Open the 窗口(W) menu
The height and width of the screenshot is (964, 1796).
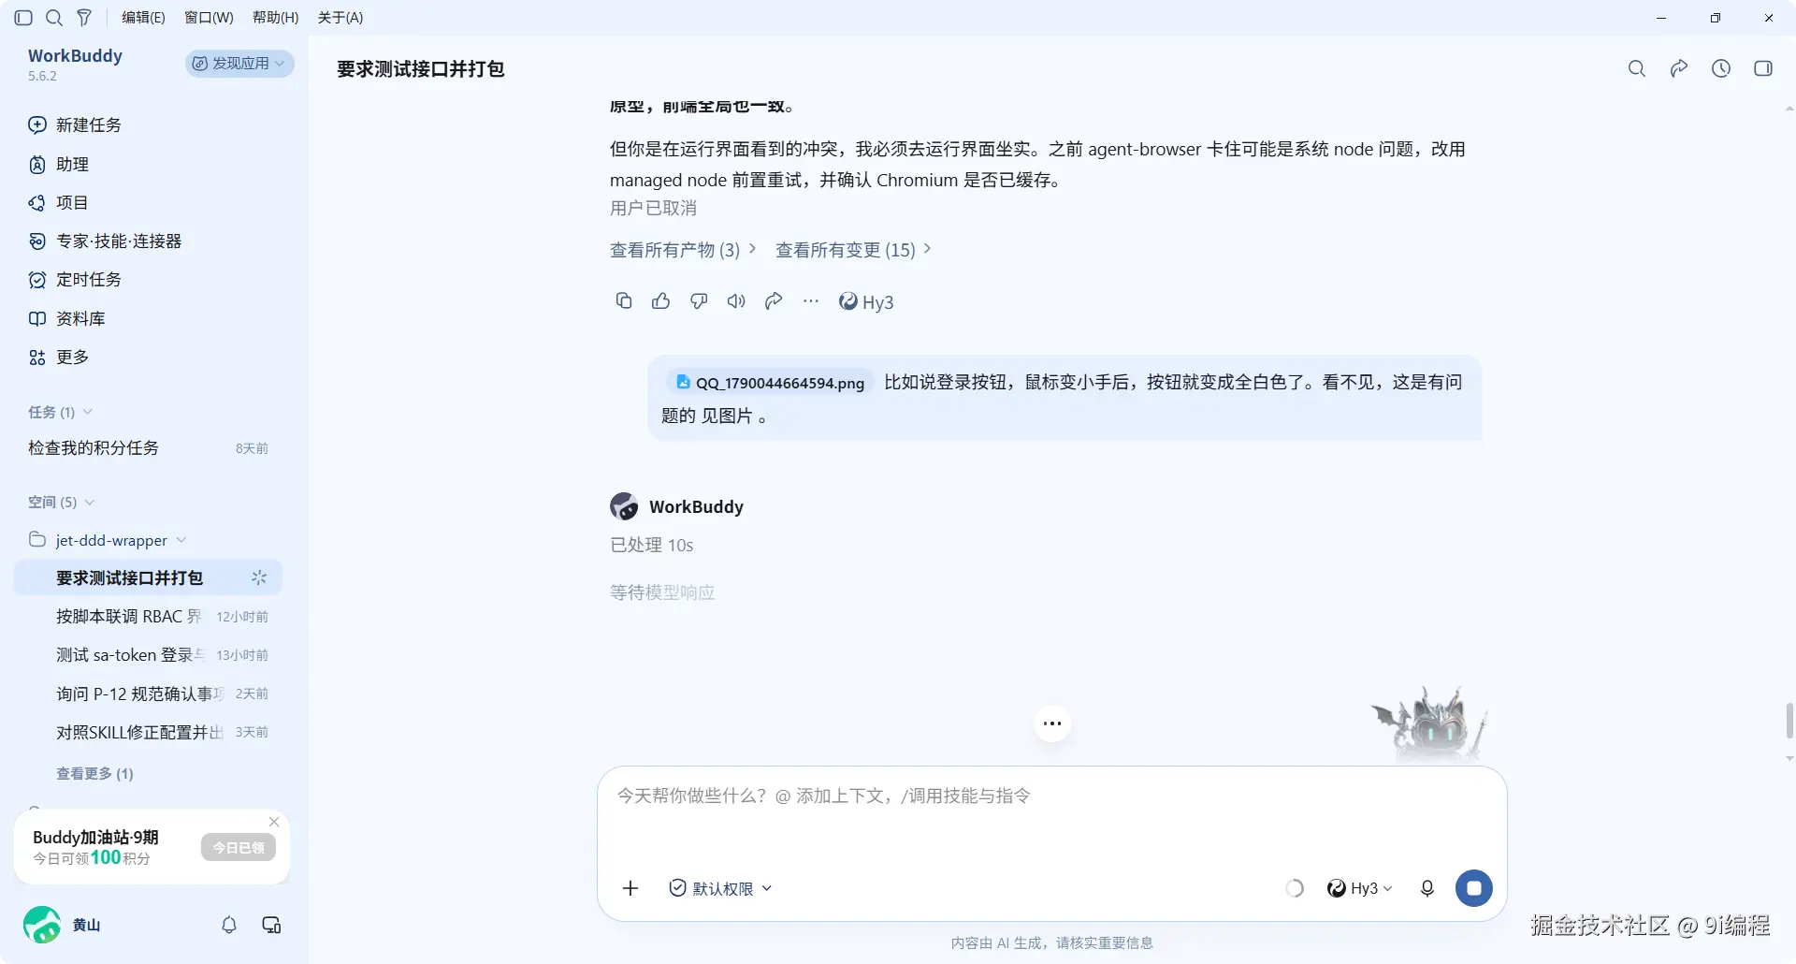(x=209, y=18)
